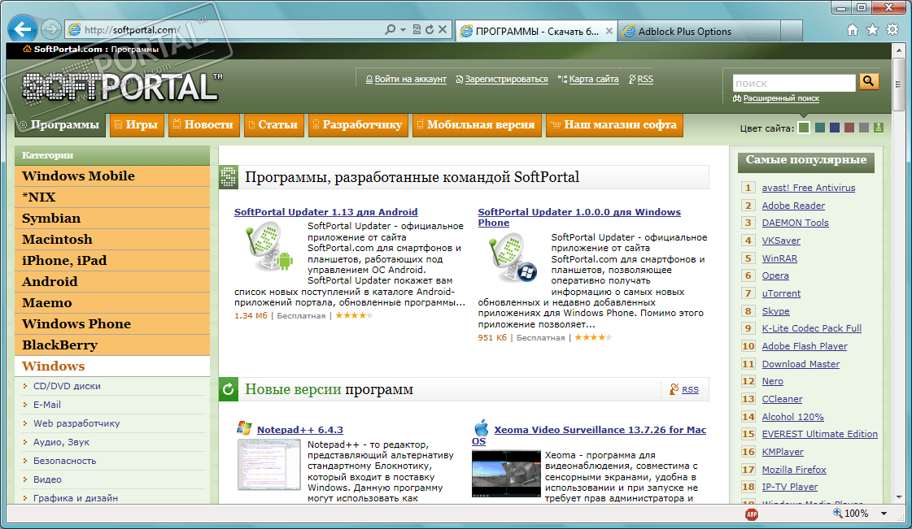
Task: Click SoftPortal Updater Android satellite icon
Action: click(268, 247)
